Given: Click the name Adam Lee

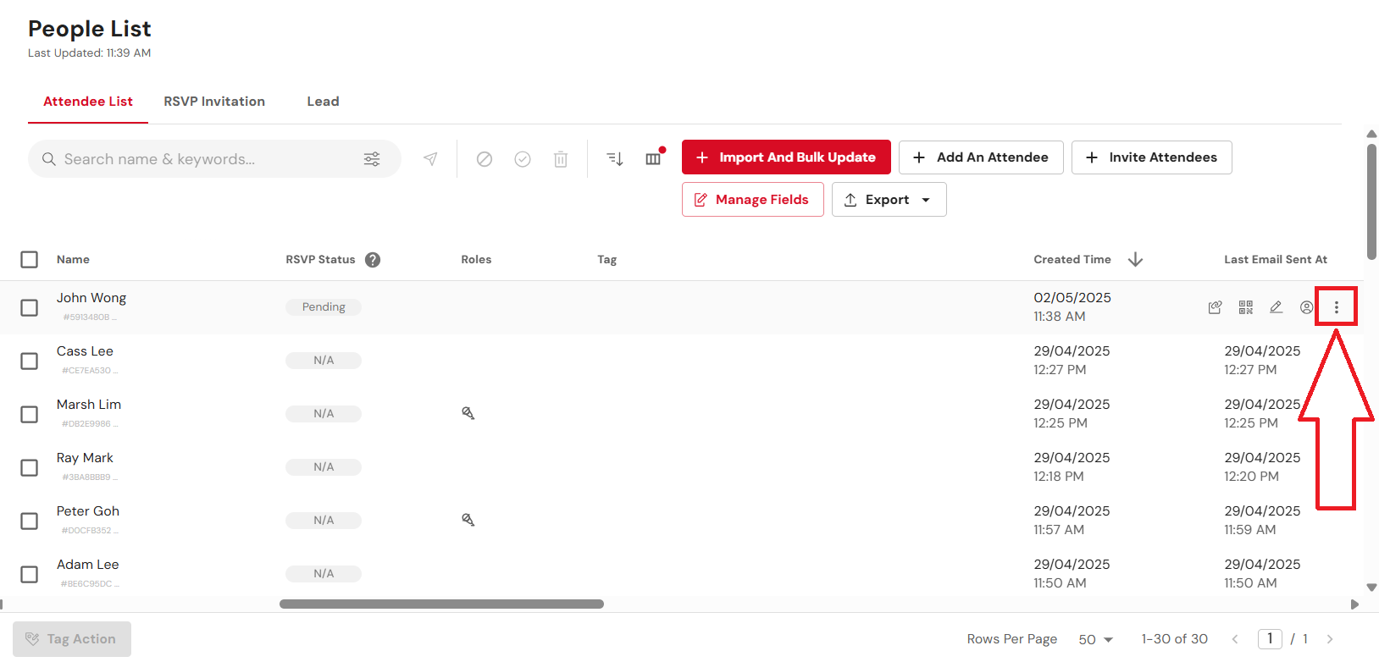Looking at the screenshot, I should [x=88, y=565].
